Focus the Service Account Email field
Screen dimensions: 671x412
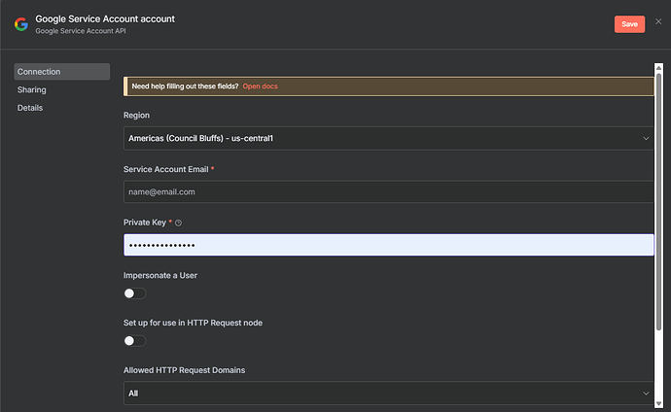389,191
